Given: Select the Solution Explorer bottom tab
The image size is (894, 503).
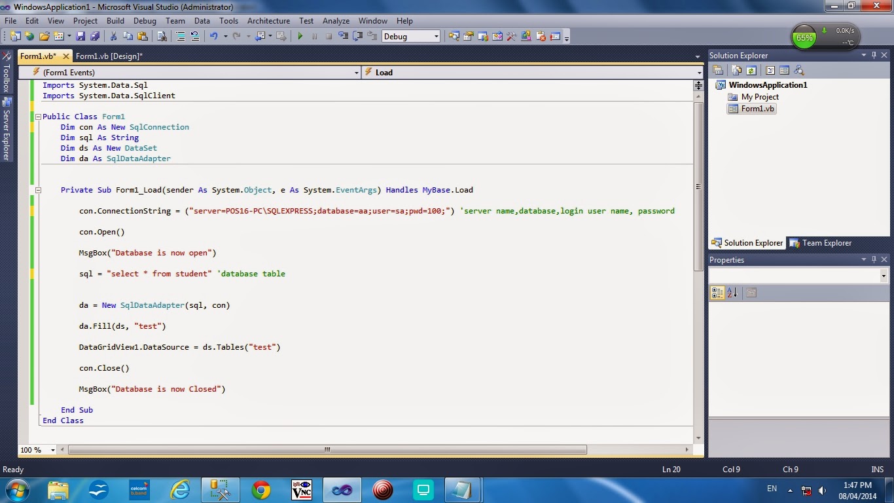Looking at the screenshot, I should pos(747,243).
